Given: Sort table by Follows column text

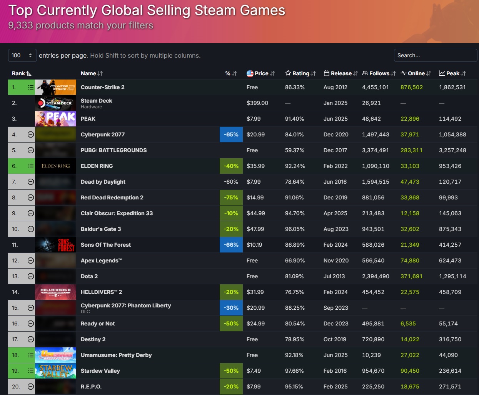Looking at the screenshot, I should tap(379, 73).
